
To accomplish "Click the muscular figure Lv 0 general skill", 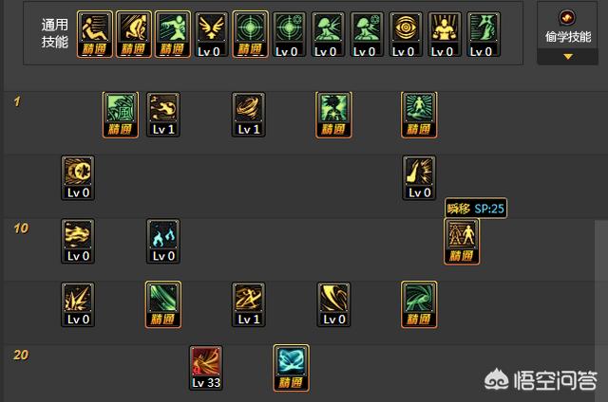I will (445, 34).
